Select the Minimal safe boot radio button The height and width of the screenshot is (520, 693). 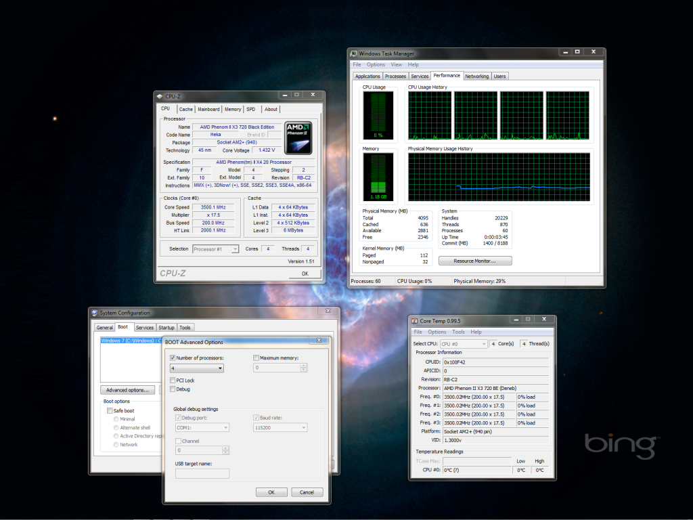click(x=116, y=419)
